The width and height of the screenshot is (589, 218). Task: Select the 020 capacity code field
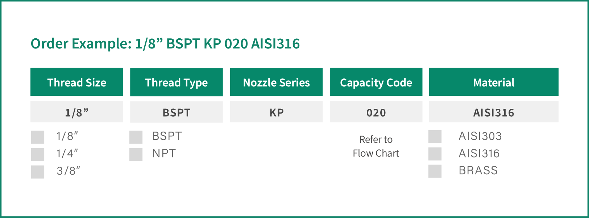point(376,112)
